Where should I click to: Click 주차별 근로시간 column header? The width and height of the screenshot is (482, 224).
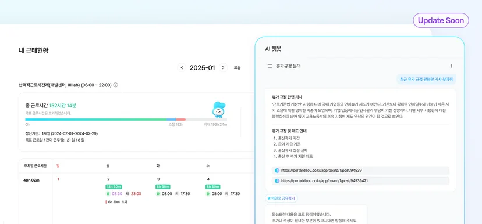(36, 166)
